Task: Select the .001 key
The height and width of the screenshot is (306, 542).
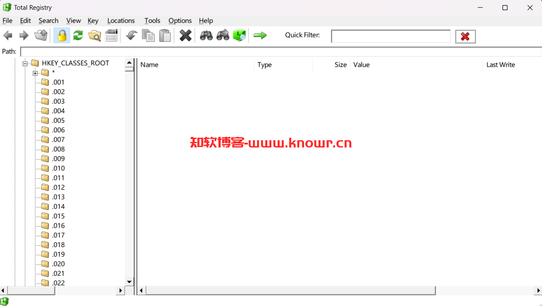Action: coord(58,82)
